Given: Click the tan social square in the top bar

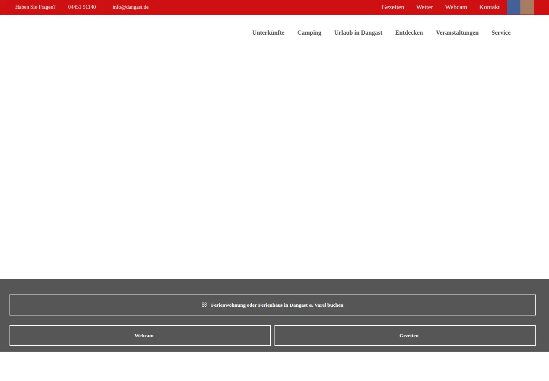Looking at the screenshot, I should click(527, 7).
